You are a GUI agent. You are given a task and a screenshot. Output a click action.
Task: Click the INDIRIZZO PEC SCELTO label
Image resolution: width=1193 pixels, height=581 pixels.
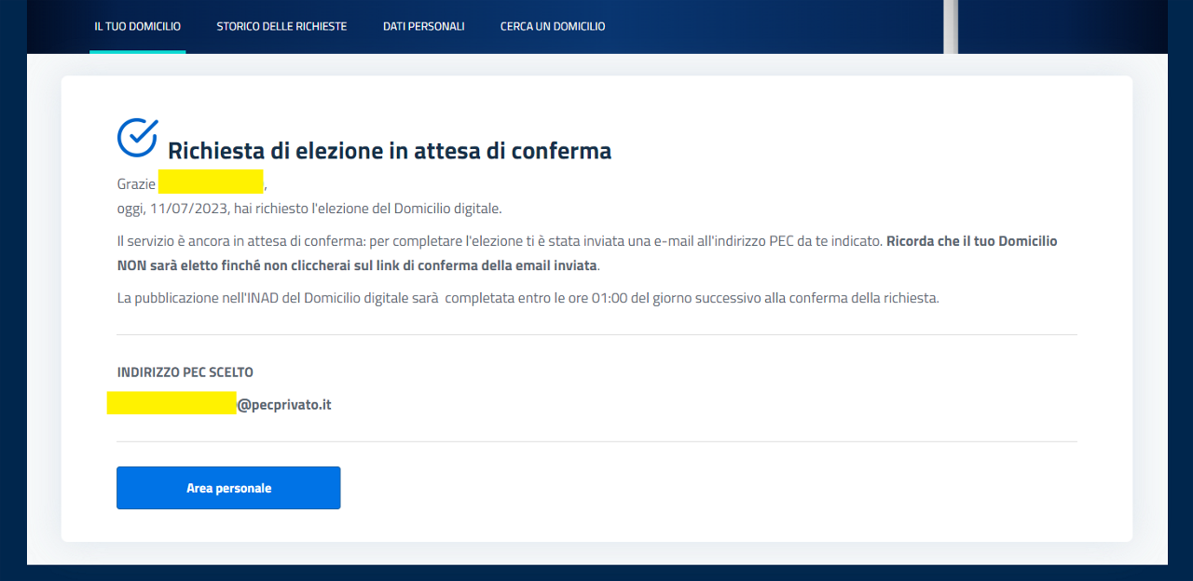click(185, 372)
